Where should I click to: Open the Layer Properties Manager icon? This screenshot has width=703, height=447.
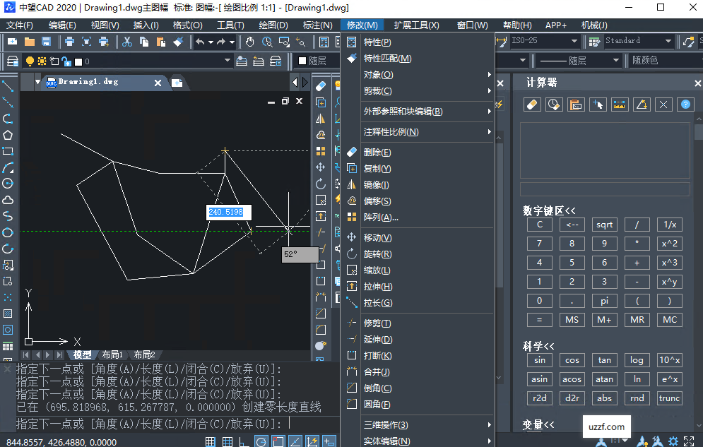click(13, 60)
